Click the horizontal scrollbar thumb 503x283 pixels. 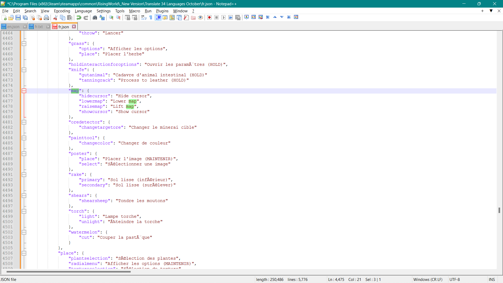[x=68, y=272]
